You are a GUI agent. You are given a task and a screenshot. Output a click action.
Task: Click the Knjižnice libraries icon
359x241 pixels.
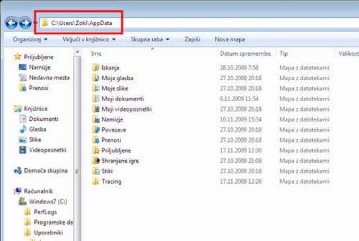point(18,108)
